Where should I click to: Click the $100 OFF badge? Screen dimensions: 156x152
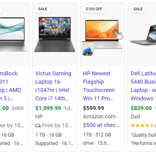point(94,9)
